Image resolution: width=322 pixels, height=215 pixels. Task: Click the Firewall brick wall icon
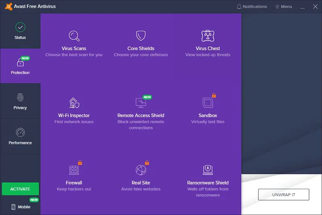[74, 170]
